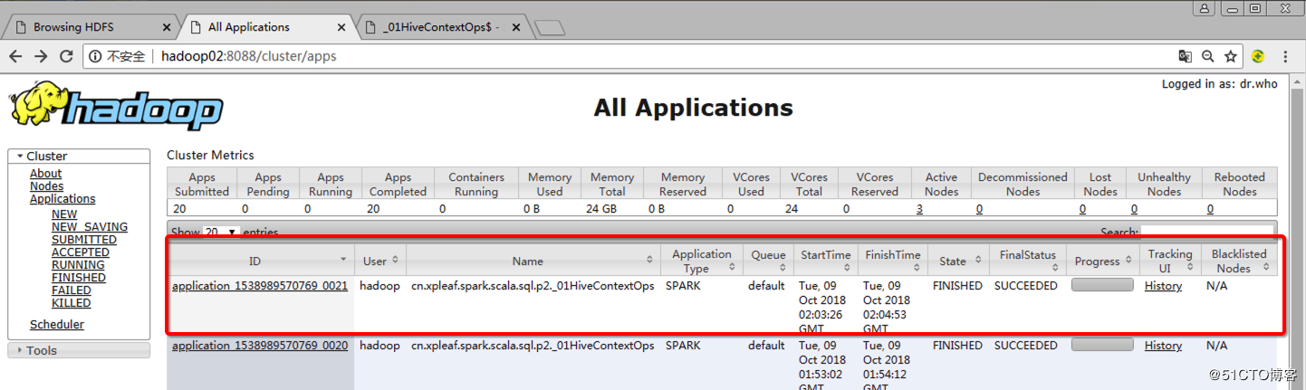Click the Unhealthy Nodes count link
1306x390 pixels.
1134,209
